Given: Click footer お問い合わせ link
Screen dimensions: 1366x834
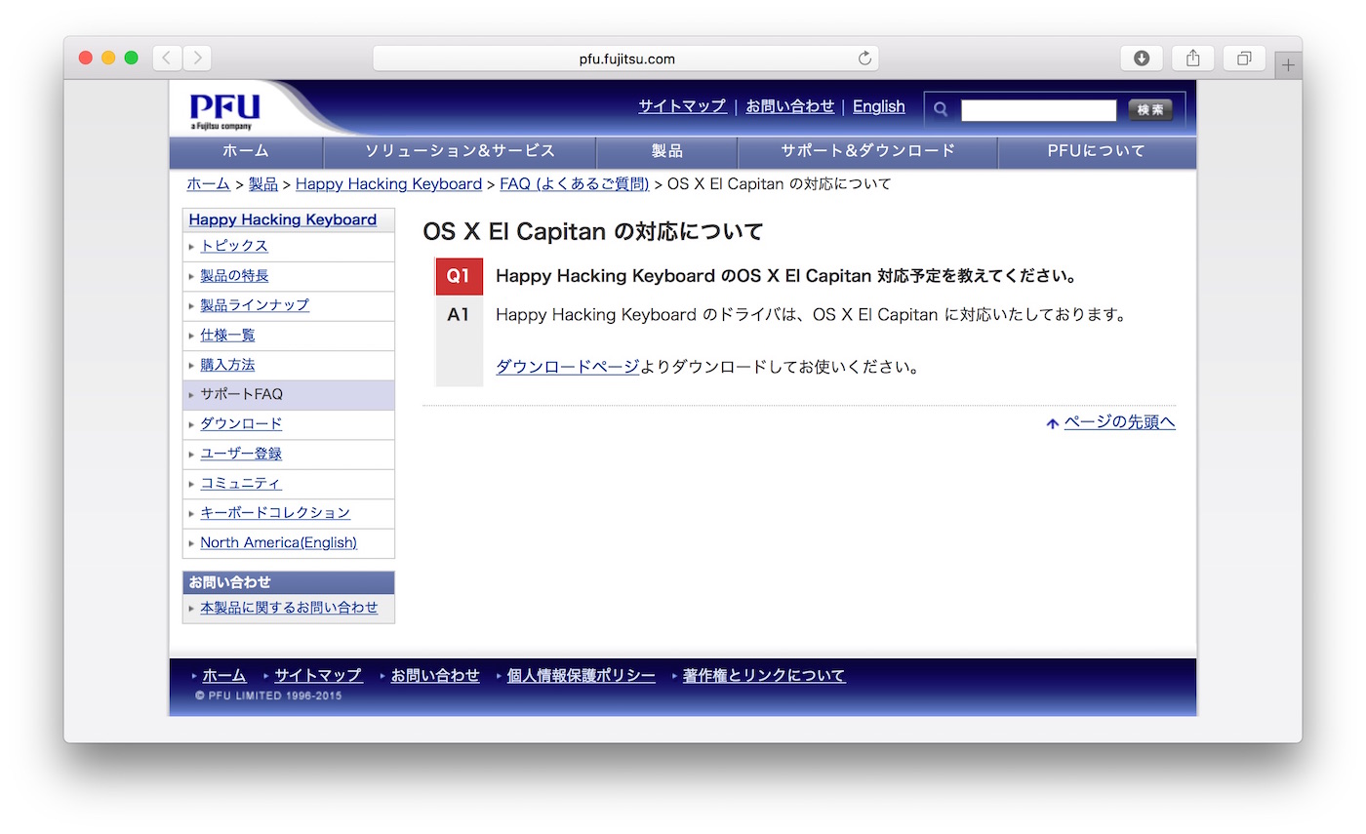Looking at the screenshot, I should pyautogui.click(x=435, y=675).
